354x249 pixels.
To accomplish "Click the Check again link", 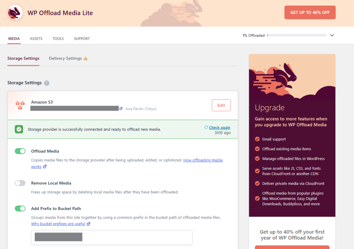I will click(x=220, y=128).
